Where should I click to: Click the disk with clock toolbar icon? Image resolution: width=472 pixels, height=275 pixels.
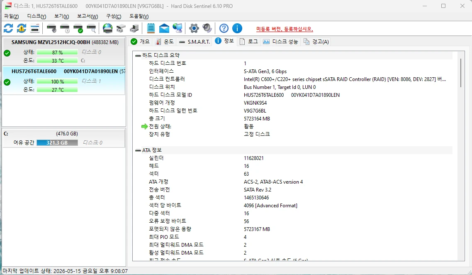pos(65,28)
